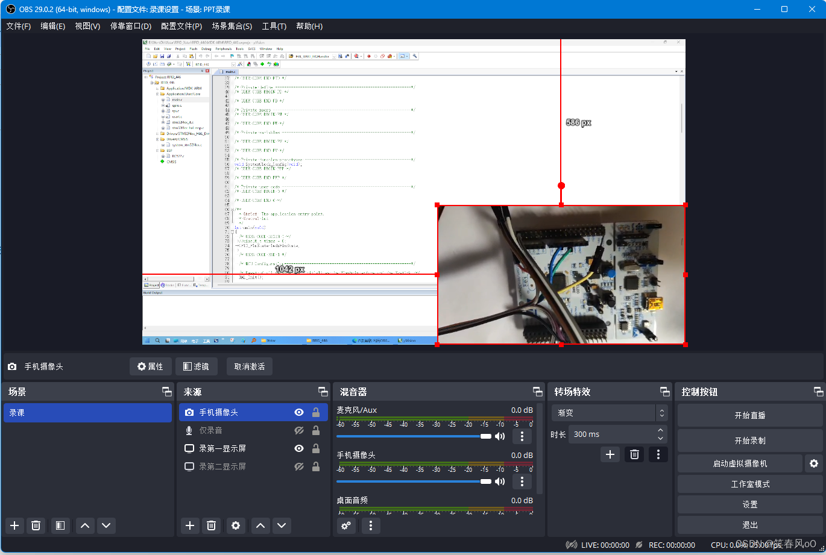Move source down in Sources panel

(282, 525)
